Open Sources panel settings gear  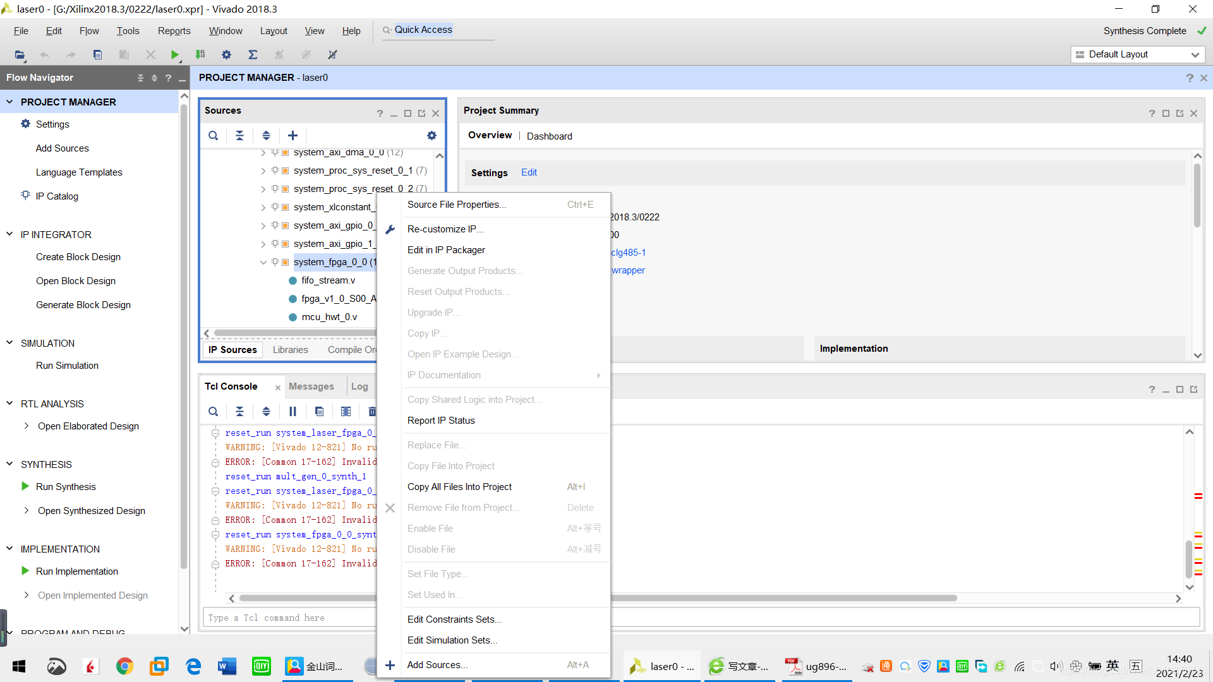click(431, 136)
